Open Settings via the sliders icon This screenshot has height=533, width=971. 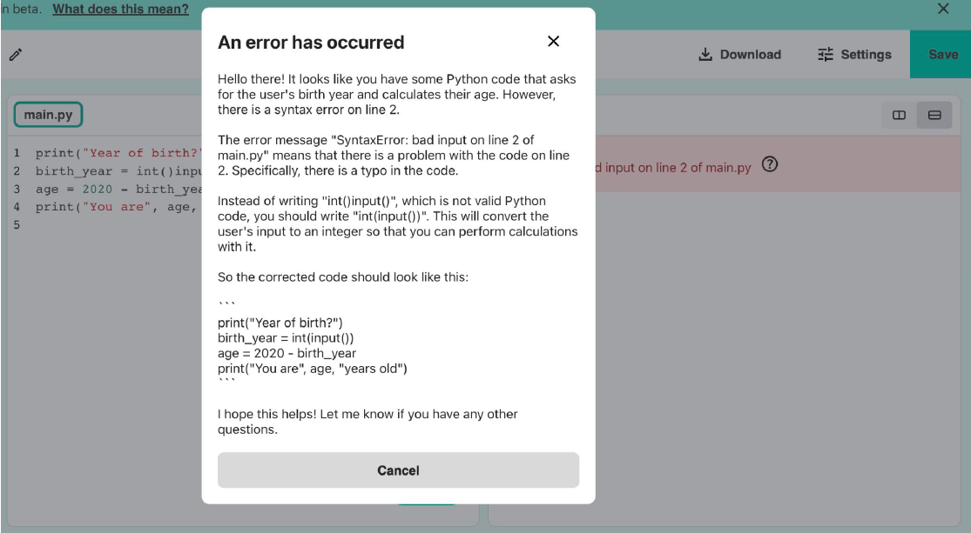coord(826,54)
